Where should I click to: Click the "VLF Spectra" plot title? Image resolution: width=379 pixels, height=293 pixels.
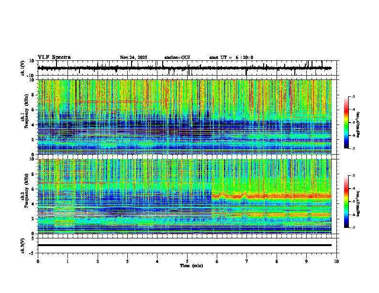click(x=54, y=57)
